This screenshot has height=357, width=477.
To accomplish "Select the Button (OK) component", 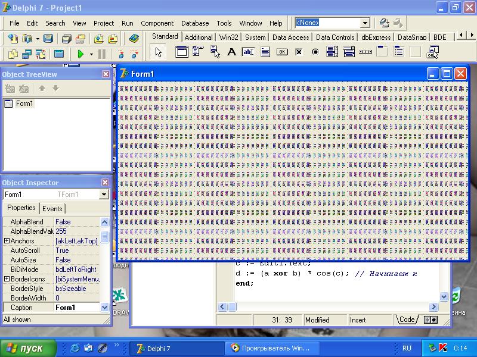I will pyautogui.click(x=281, y=52).
